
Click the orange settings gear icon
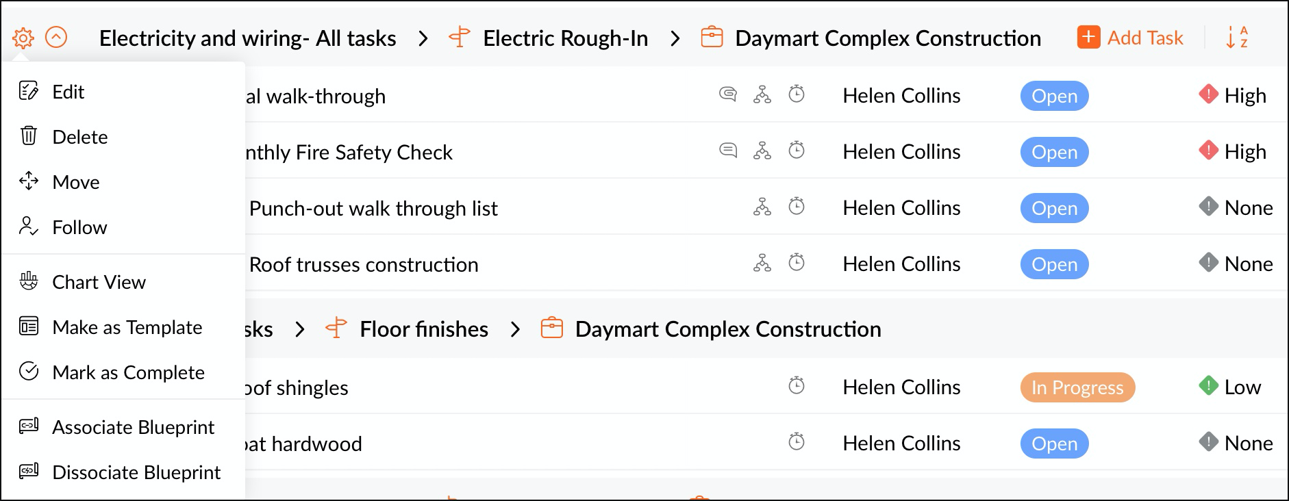coord(23,38)
